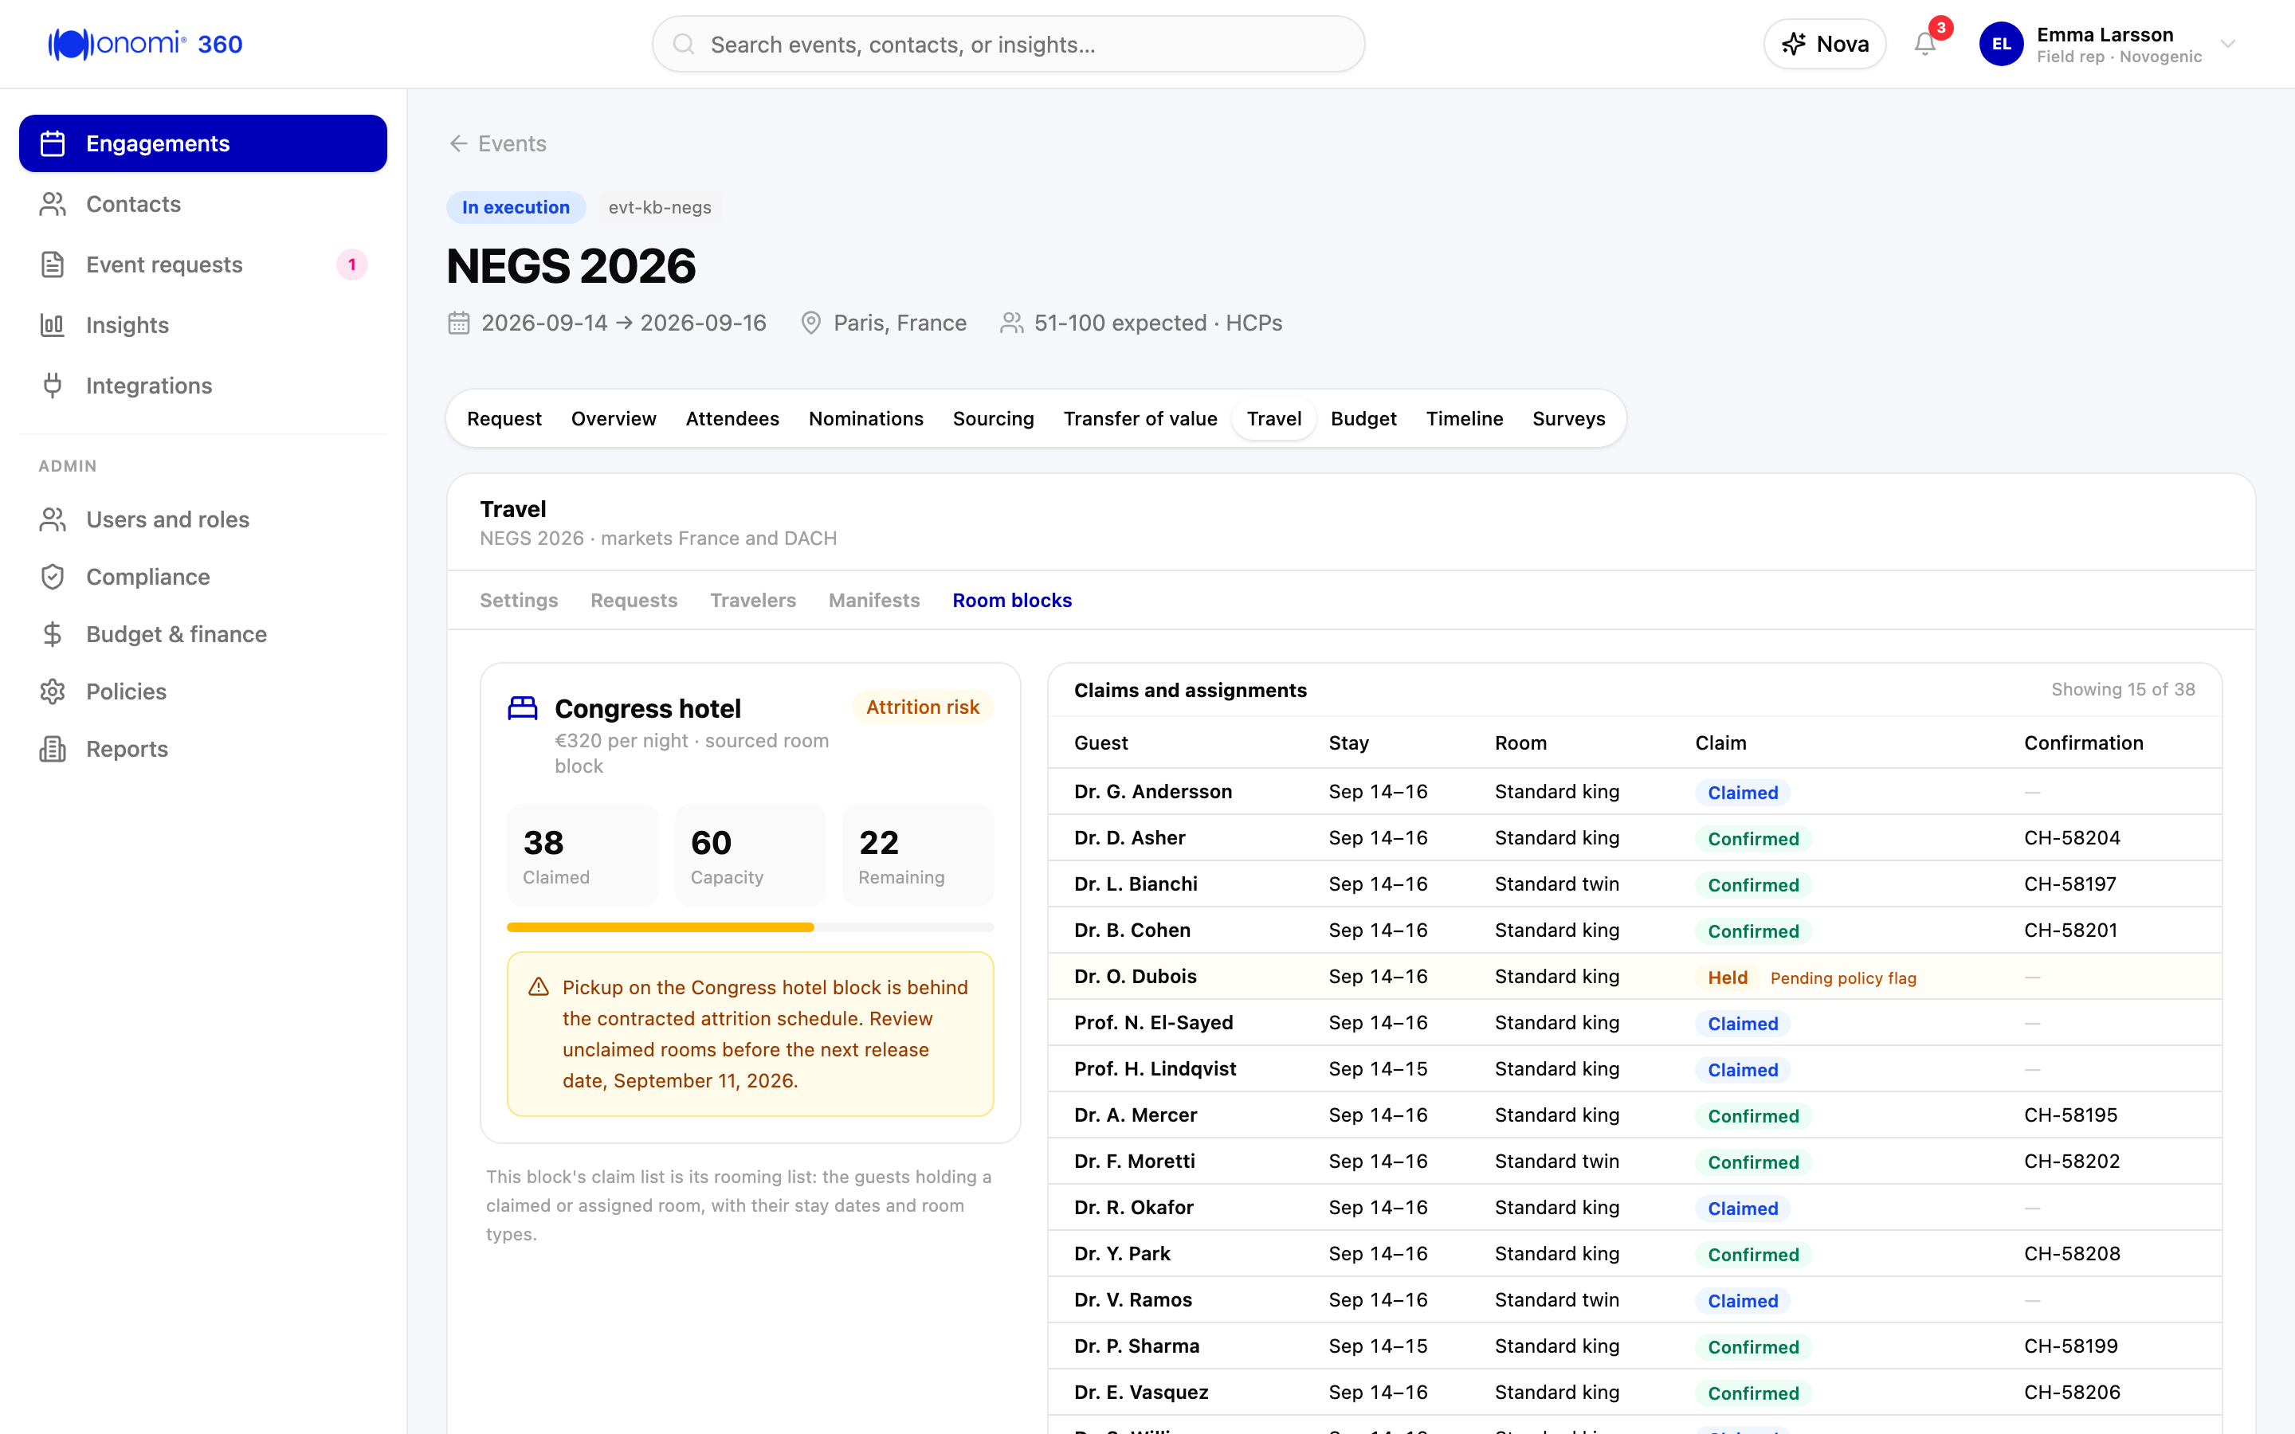Open the Nova assistant button
Screen dimensions: 2295x1434
click(1825, 44)
